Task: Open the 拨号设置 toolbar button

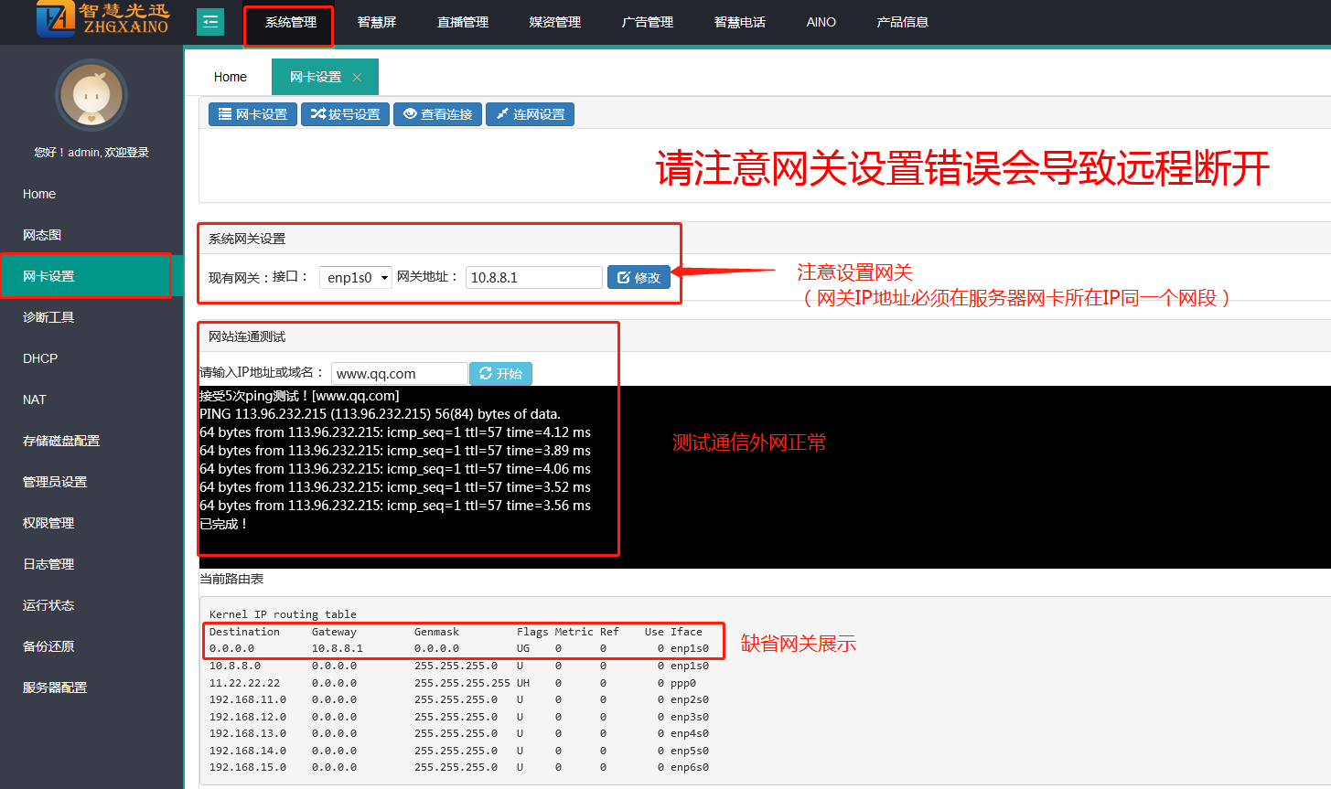Action: [345, 114]
